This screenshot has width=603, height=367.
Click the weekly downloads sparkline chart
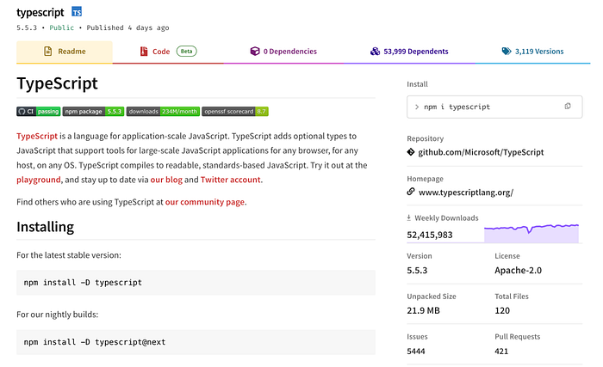point(532,233)
